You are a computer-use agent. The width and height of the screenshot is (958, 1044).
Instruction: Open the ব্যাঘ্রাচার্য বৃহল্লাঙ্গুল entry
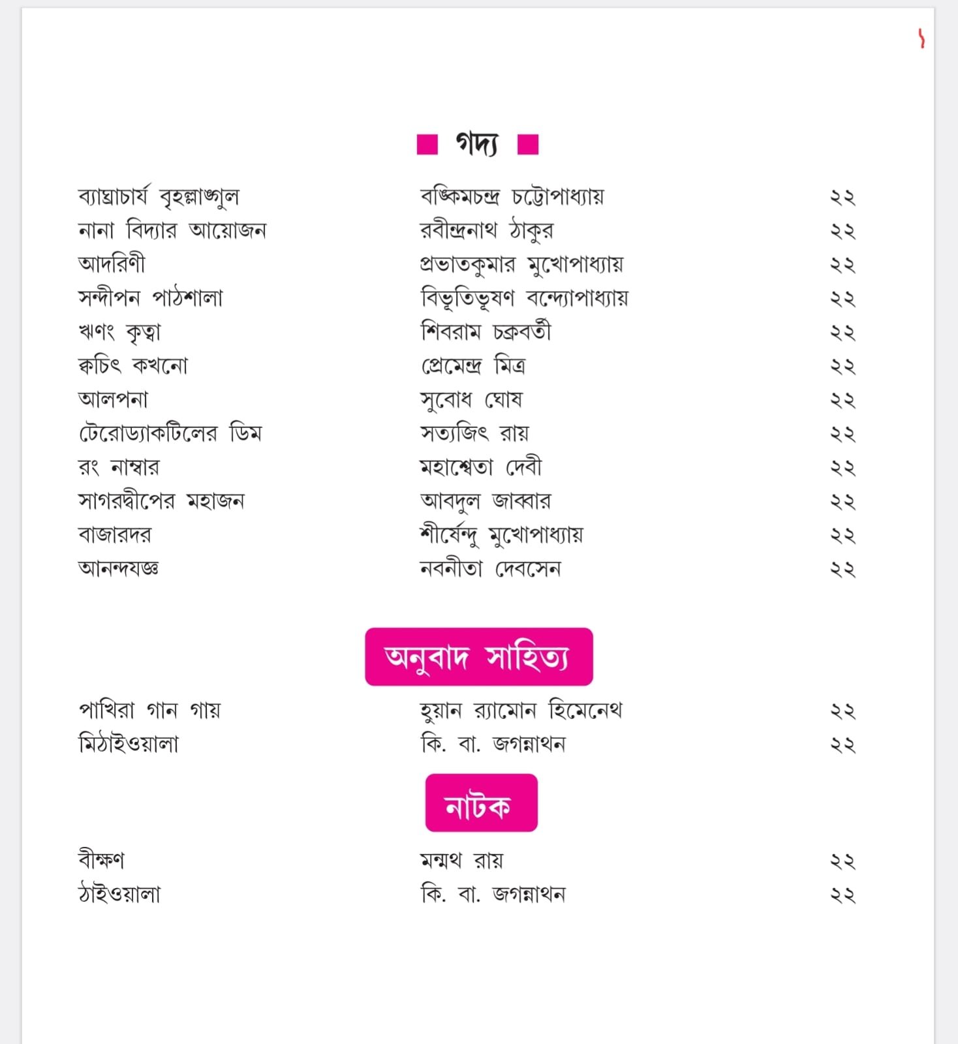(x=159, y=196)
